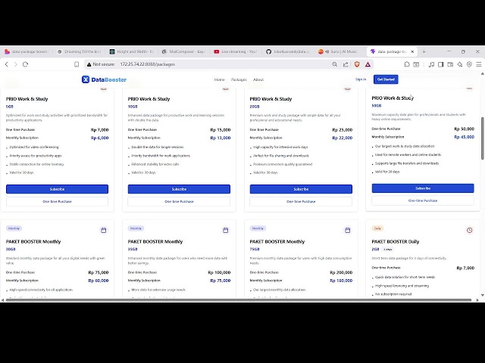The height and width of the screenshot is (363, 485).
Task: Open Brave Shields lion icon
Action: coord(357,64)
